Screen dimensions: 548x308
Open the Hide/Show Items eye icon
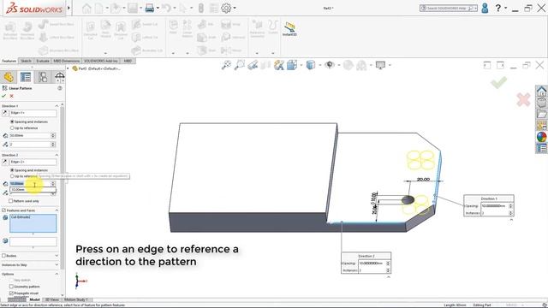tap(329, 65)
